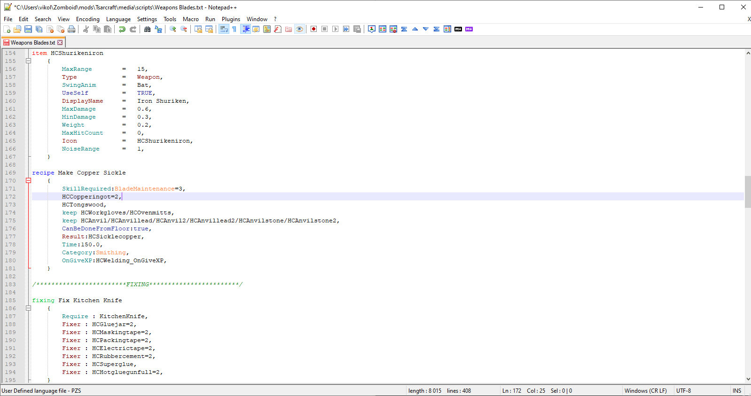Open the black Markdown panel icon
The height and width of the screenshot is (396, 751).
tap(458, 29)
